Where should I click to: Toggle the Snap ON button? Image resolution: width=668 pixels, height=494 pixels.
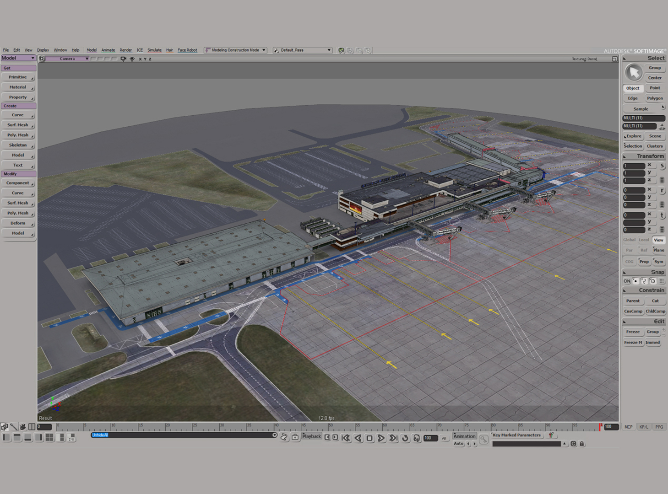(x=627, y=281)
